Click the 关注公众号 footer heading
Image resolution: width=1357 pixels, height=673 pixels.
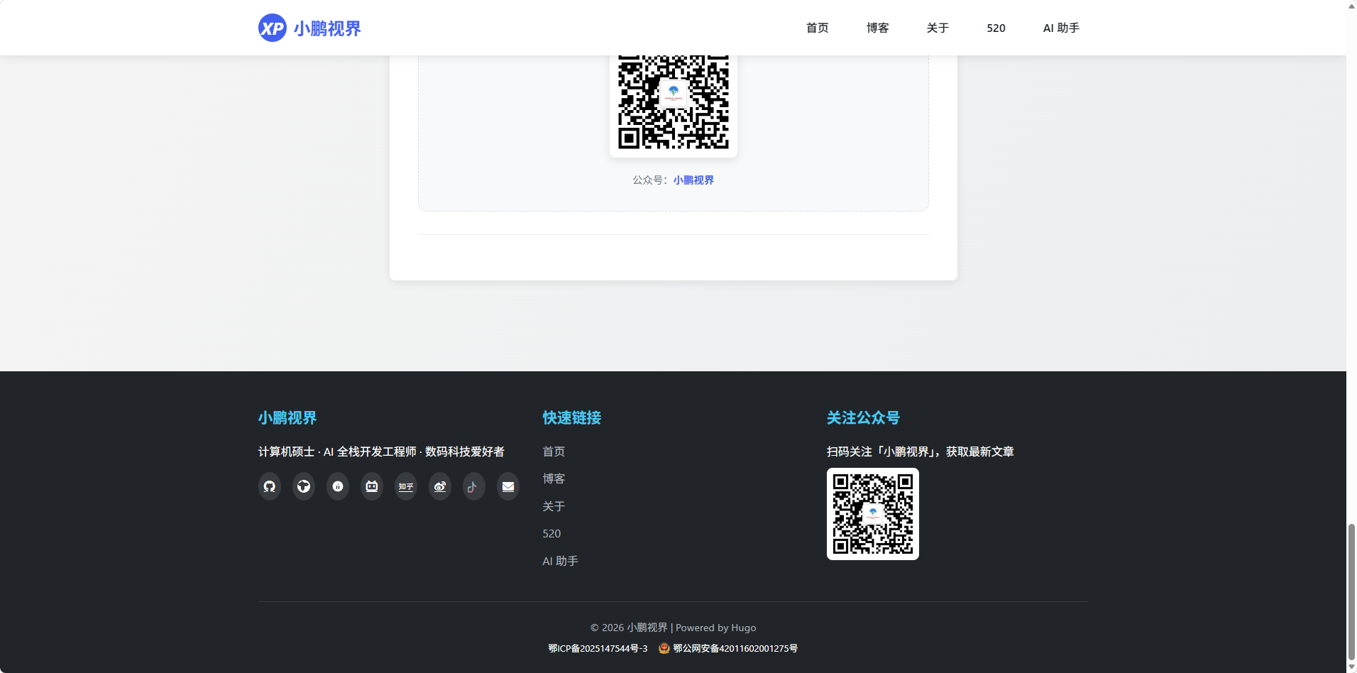863,417
